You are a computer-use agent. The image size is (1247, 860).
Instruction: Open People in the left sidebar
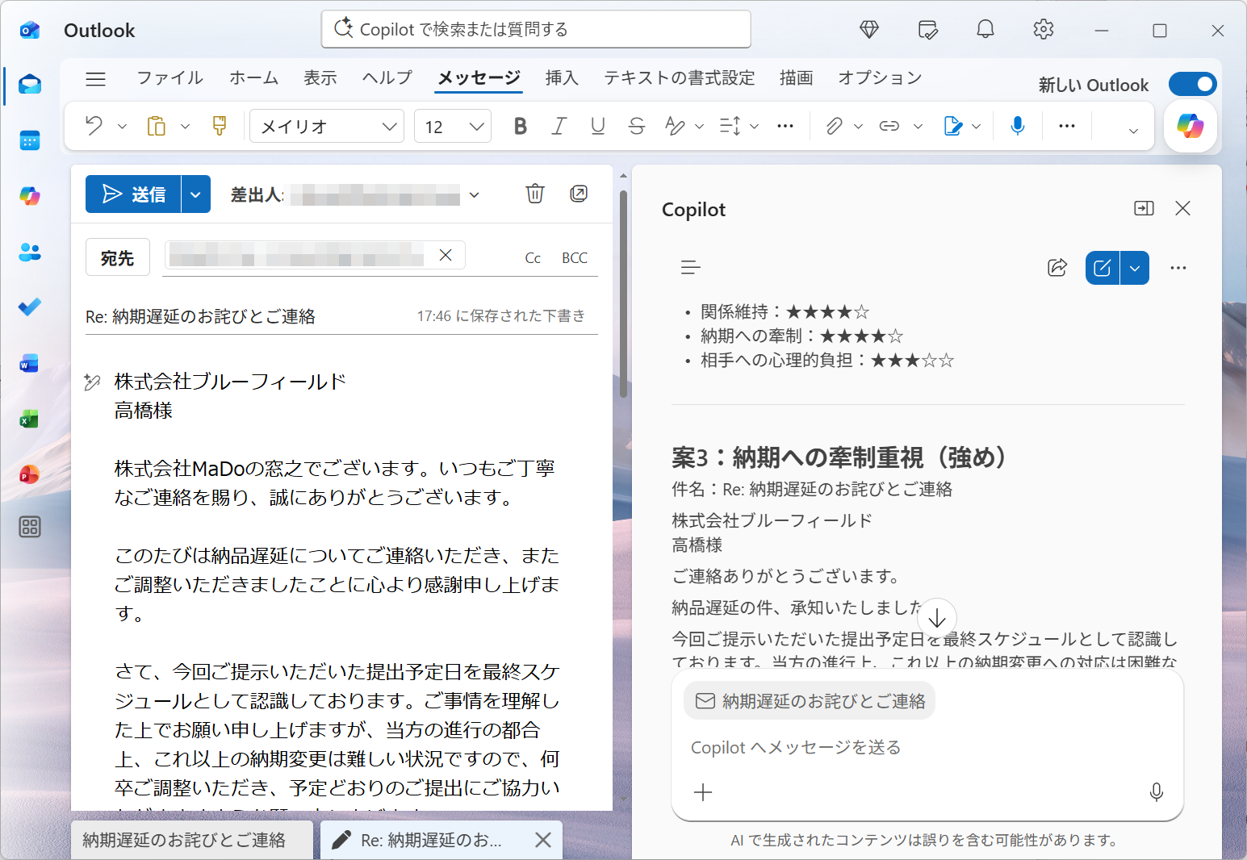30,252
